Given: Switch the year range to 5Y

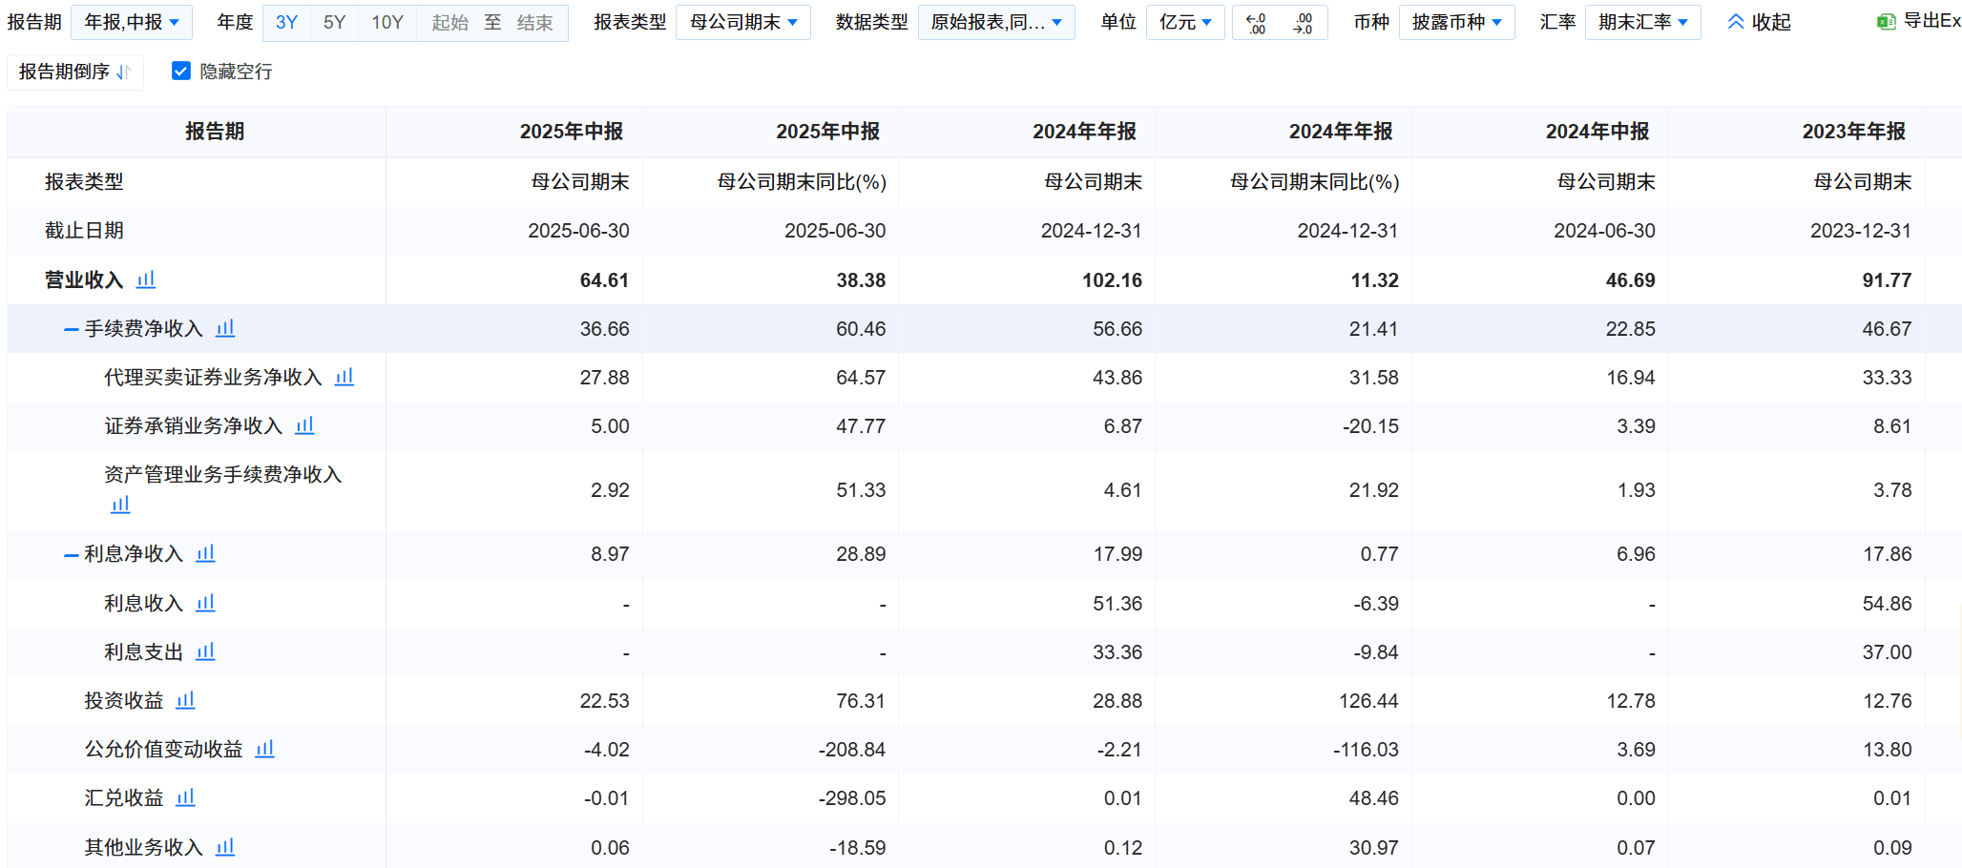Looking at the screenshot, I should click(334, 22).
